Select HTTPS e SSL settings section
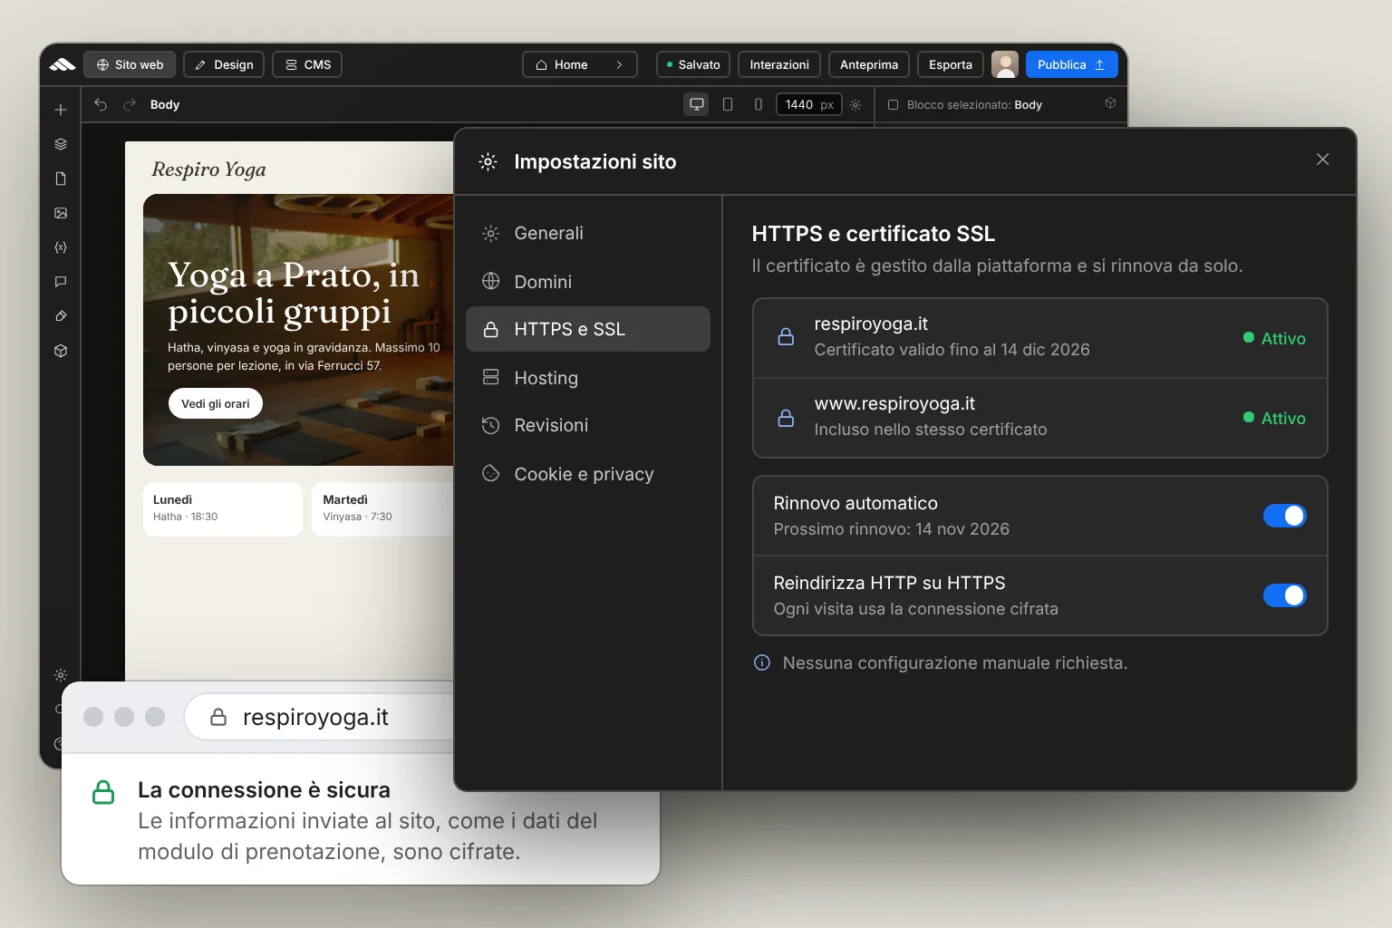Viewport: 1392px width, 928px height. click(587, 329)
